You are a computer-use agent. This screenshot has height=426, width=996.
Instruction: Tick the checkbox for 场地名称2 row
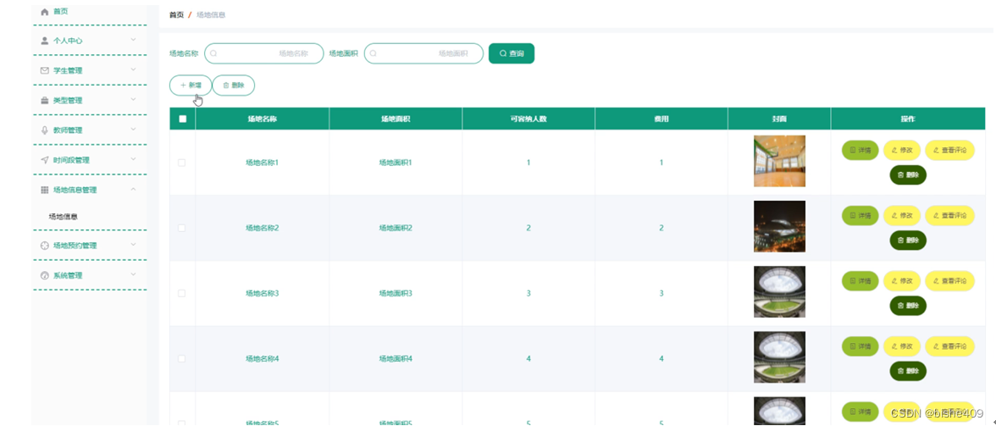pos(181,228)
